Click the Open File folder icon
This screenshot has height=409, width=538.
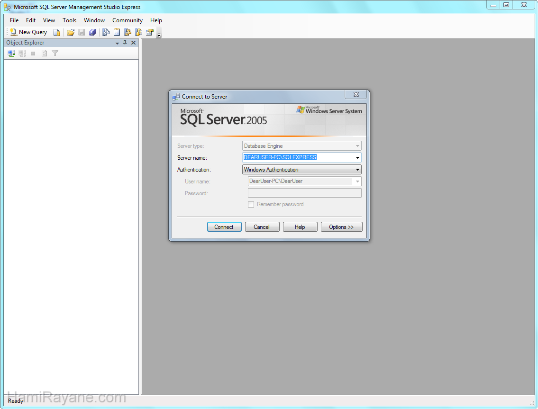(x=71, y=32)
